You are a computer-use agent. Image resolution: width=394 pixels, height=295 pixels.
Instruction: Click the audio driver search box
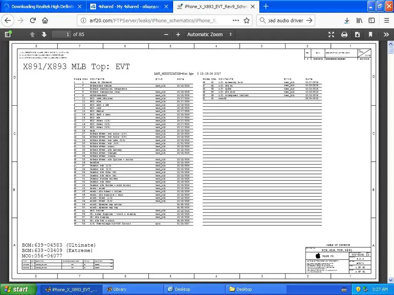tap(285, 20)
